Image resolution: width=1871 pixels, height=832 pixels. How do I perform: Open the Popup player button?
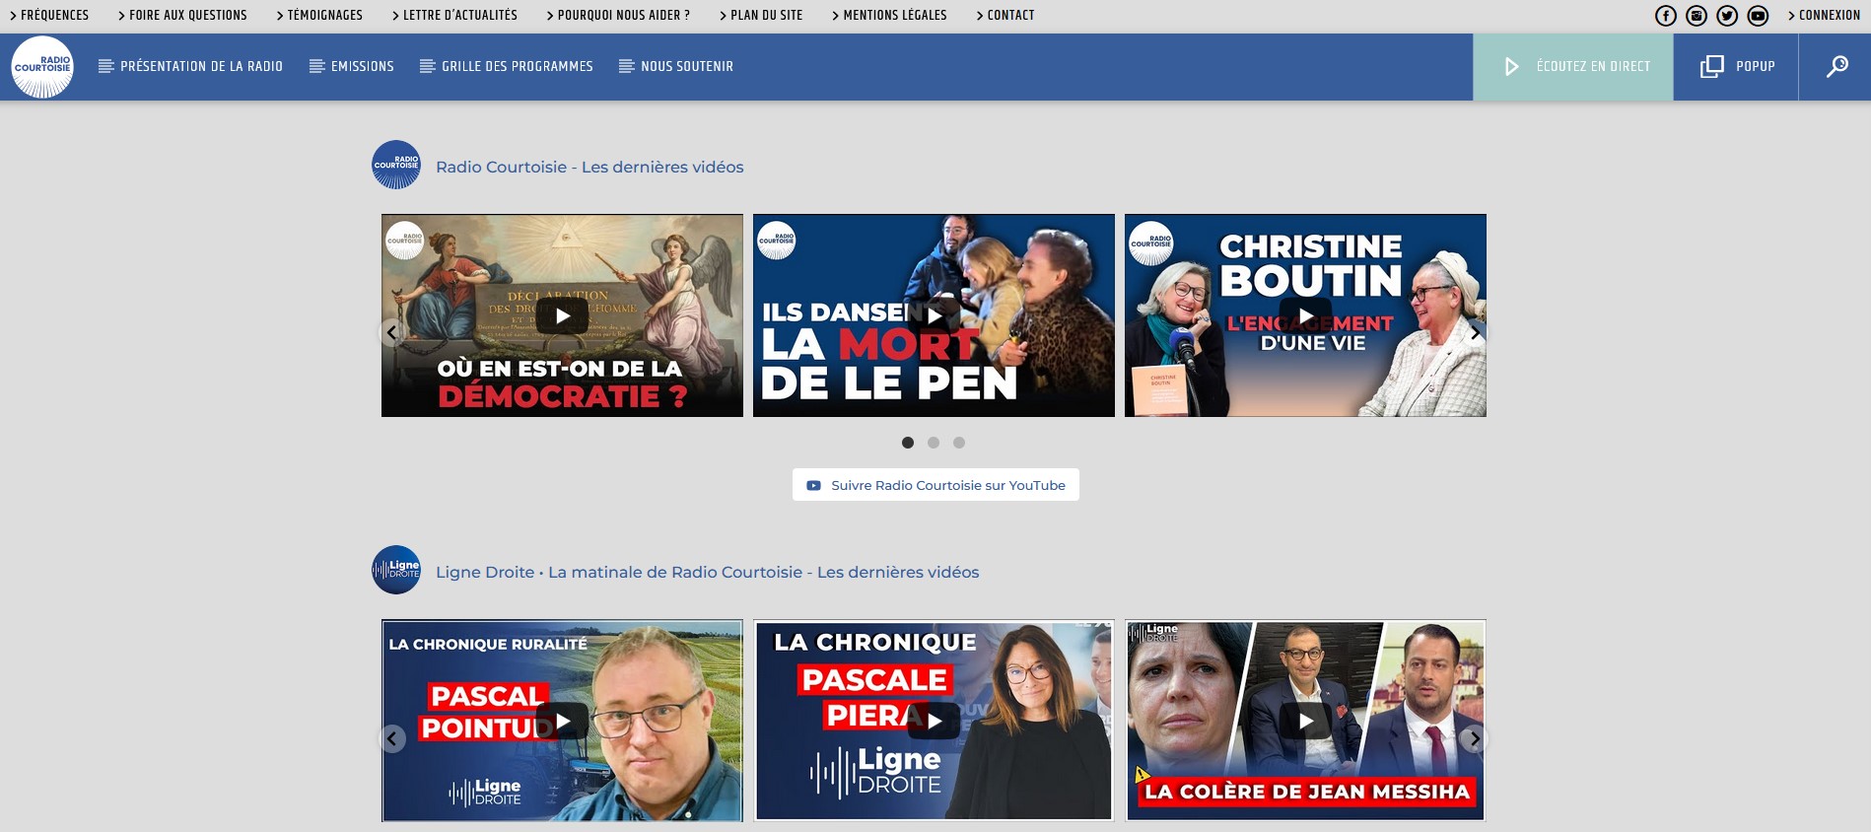[x=1737, y=67]
